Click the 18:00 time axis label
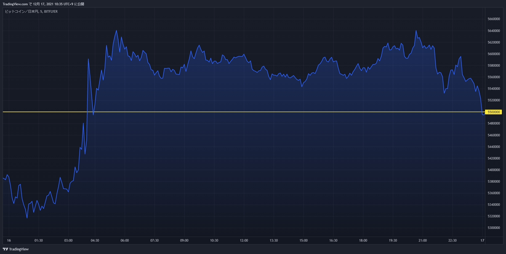This screenshot has height=254, width=506. click(x=363, y=241)
